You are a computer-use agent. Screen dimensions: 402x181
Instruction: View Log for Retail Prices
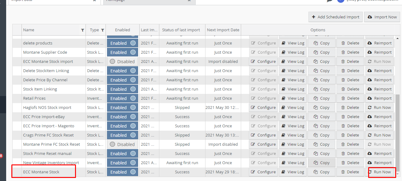click(293, 98)
